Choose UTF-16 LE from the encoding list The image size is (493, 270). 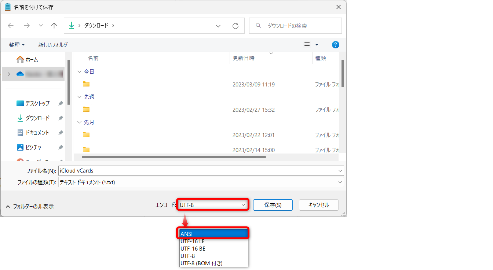click(x=214, y=241)
